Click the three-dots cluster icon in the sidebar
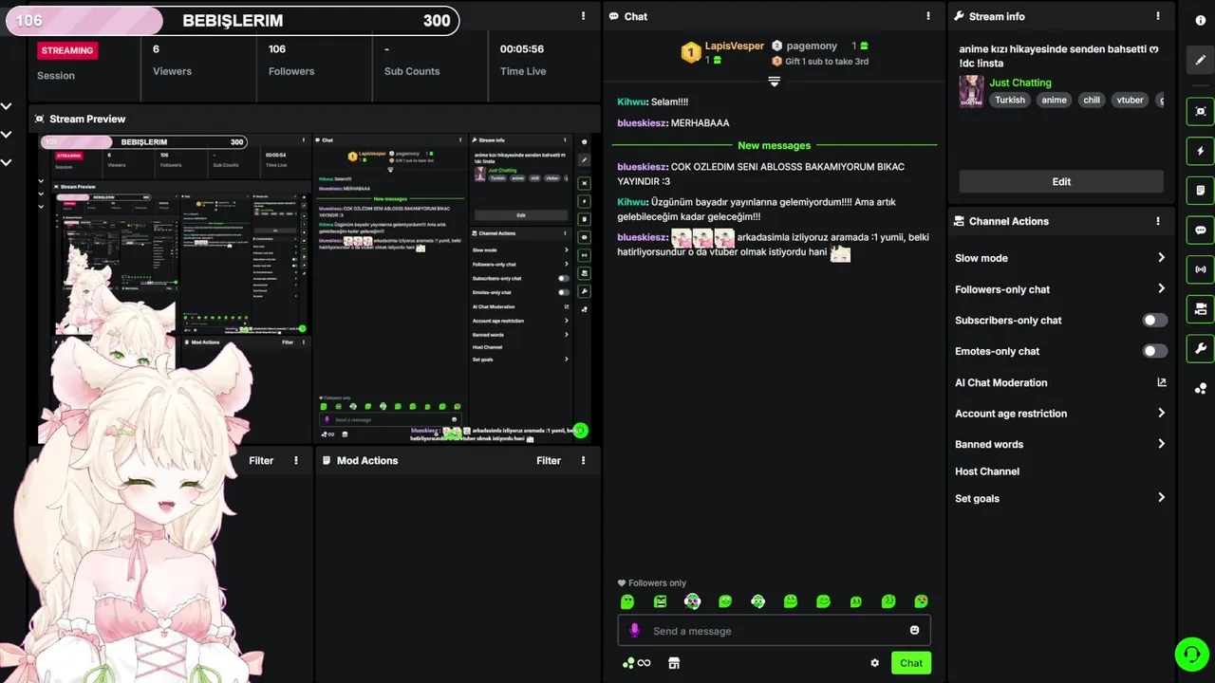 point(1201,388)
